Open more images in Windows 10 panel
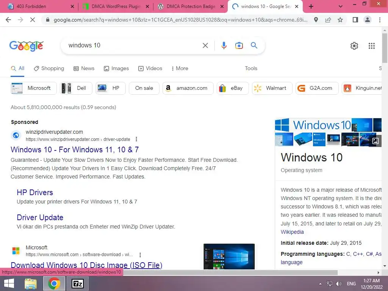Screen dimensions: 388x291 375,141
